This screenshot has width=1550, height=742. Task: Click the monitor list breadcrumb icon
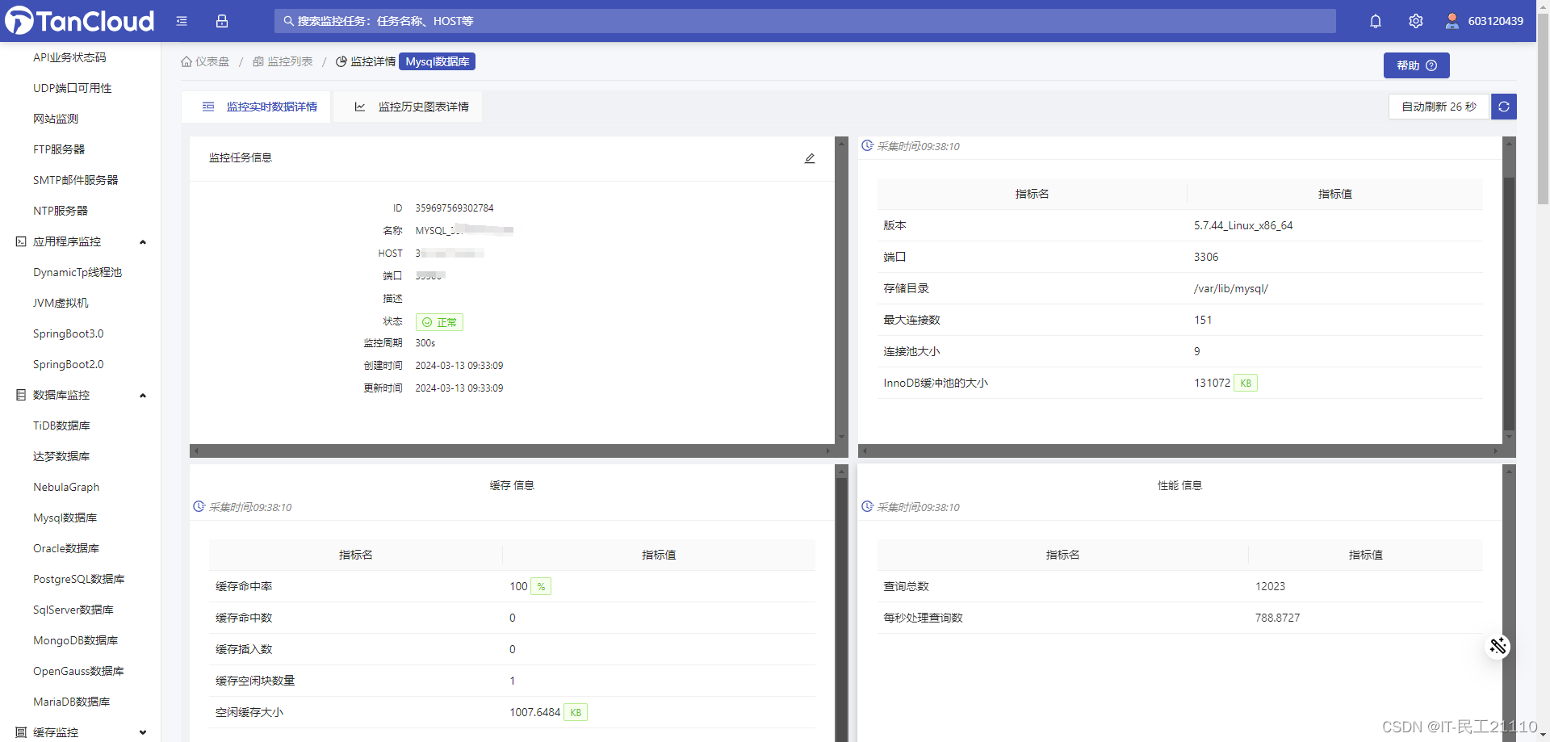pyautogui.click(x=258, y=62)
